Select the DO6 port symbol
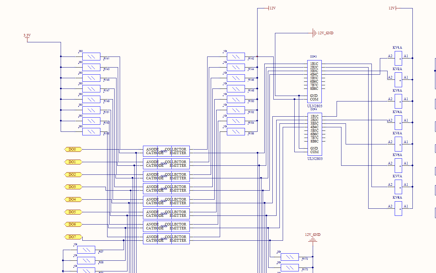 (x=73, y=224)
